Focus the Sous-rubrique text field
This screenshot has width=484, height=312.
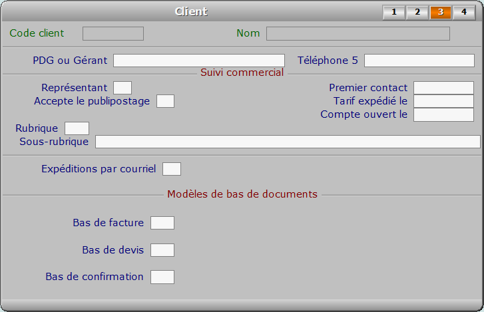coord(288,142)
